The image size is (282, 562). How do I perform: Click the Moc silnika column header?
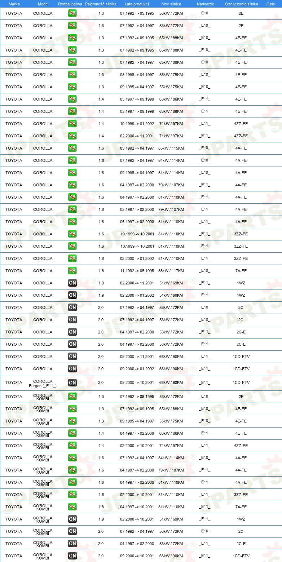pyautogui.click(x=171, y=4)
